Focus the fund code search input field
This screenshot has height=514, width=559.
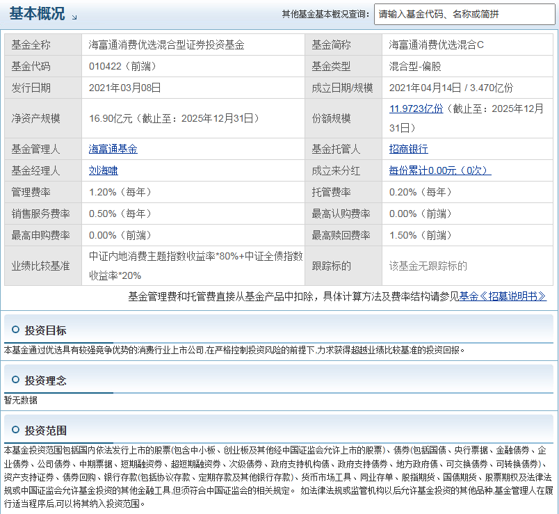pos(464,15)
